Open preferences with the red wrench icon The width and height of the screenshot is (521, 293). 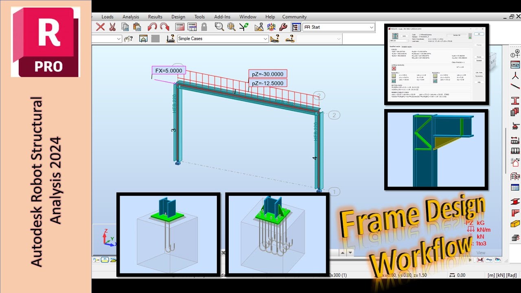click(284, 27)
